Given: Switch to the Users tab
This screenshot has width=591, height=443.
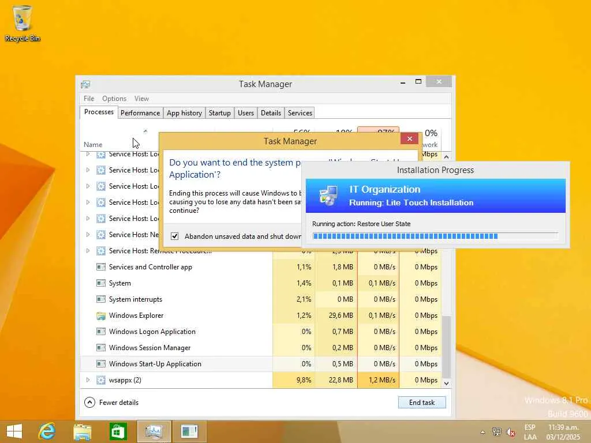Looking at the screenshot, I should click(x=246, y=113).
